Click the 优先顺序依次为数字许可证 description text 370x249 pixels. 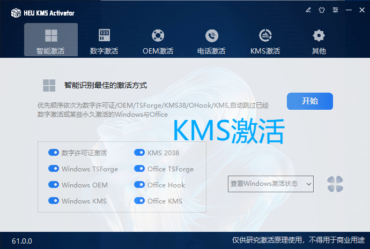(153, 110)
